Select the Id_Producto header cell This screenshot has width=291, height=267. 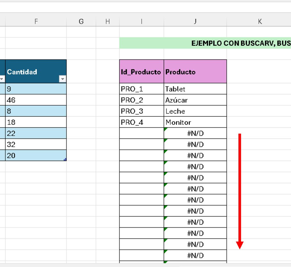pos(141,72)
